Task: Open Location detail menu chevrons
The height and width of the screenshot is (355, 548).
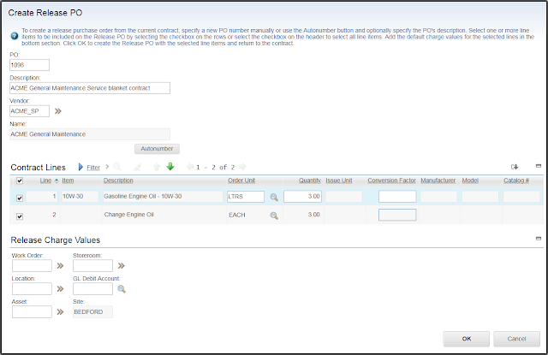Action: 60,288
